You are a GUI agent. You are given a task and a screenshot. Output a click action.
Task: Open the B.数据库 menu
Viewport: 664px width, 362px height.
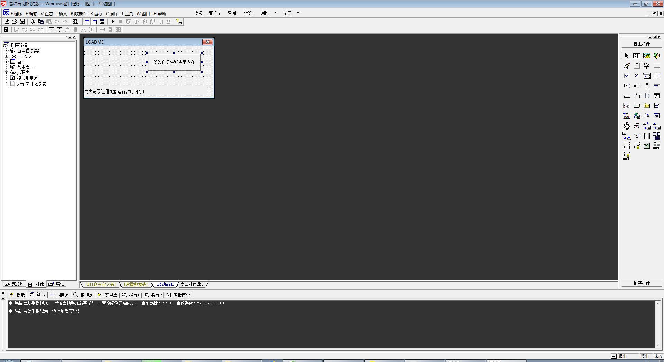[x=79, y=13]
